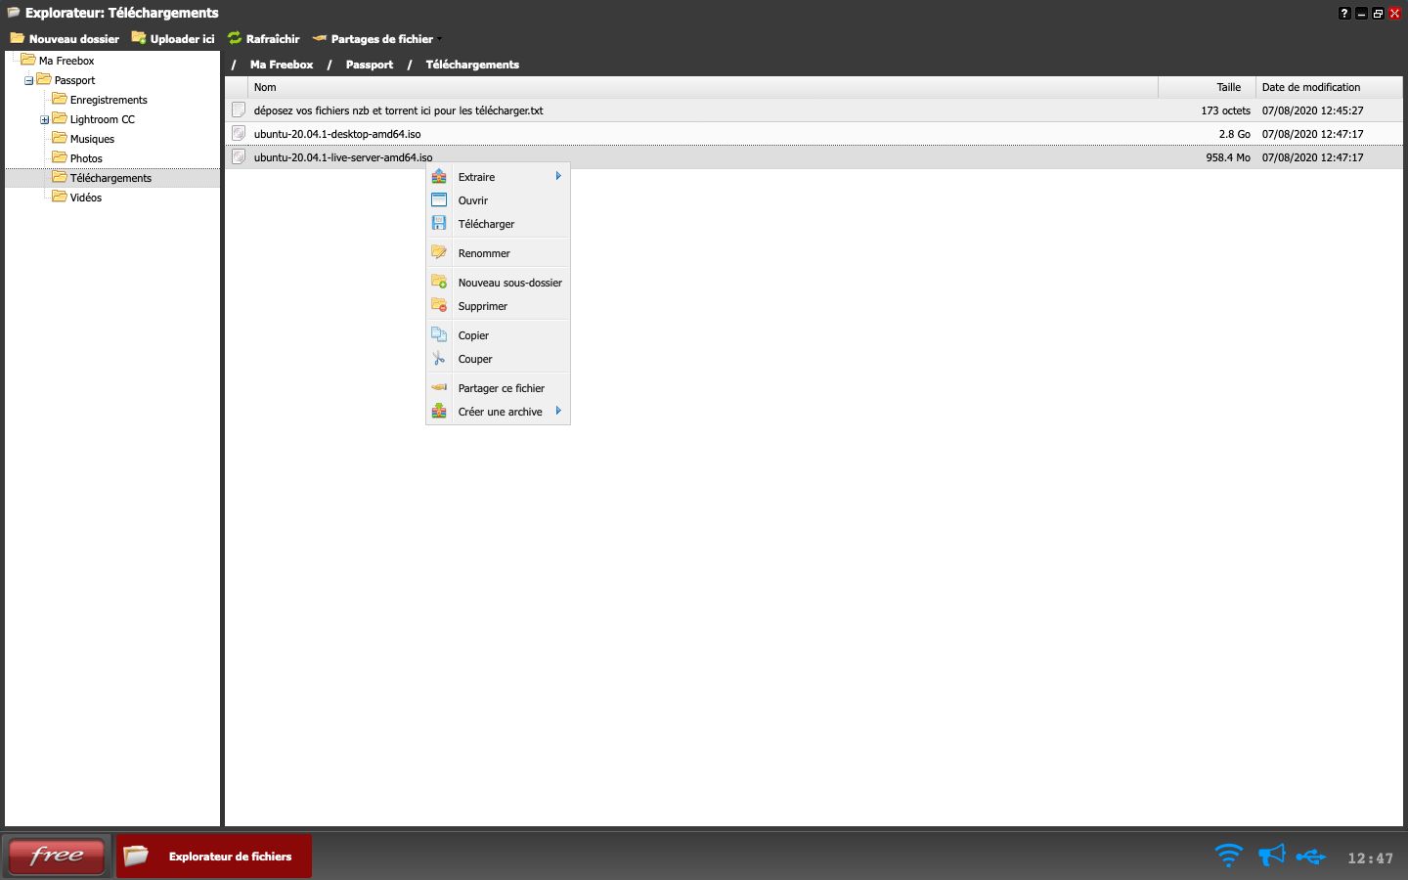Click the file icon of ubuntu live-server iso

click(x=238, y=156)
